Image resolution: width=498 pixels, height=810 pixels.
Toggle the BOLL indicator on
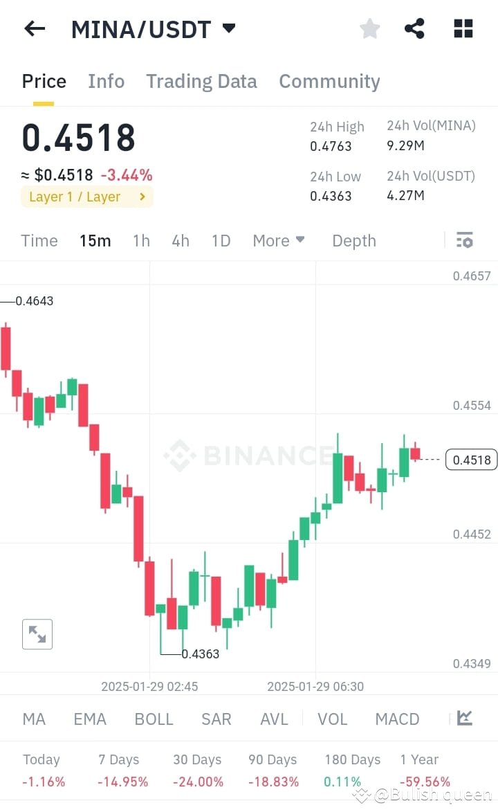pos(154,719)
